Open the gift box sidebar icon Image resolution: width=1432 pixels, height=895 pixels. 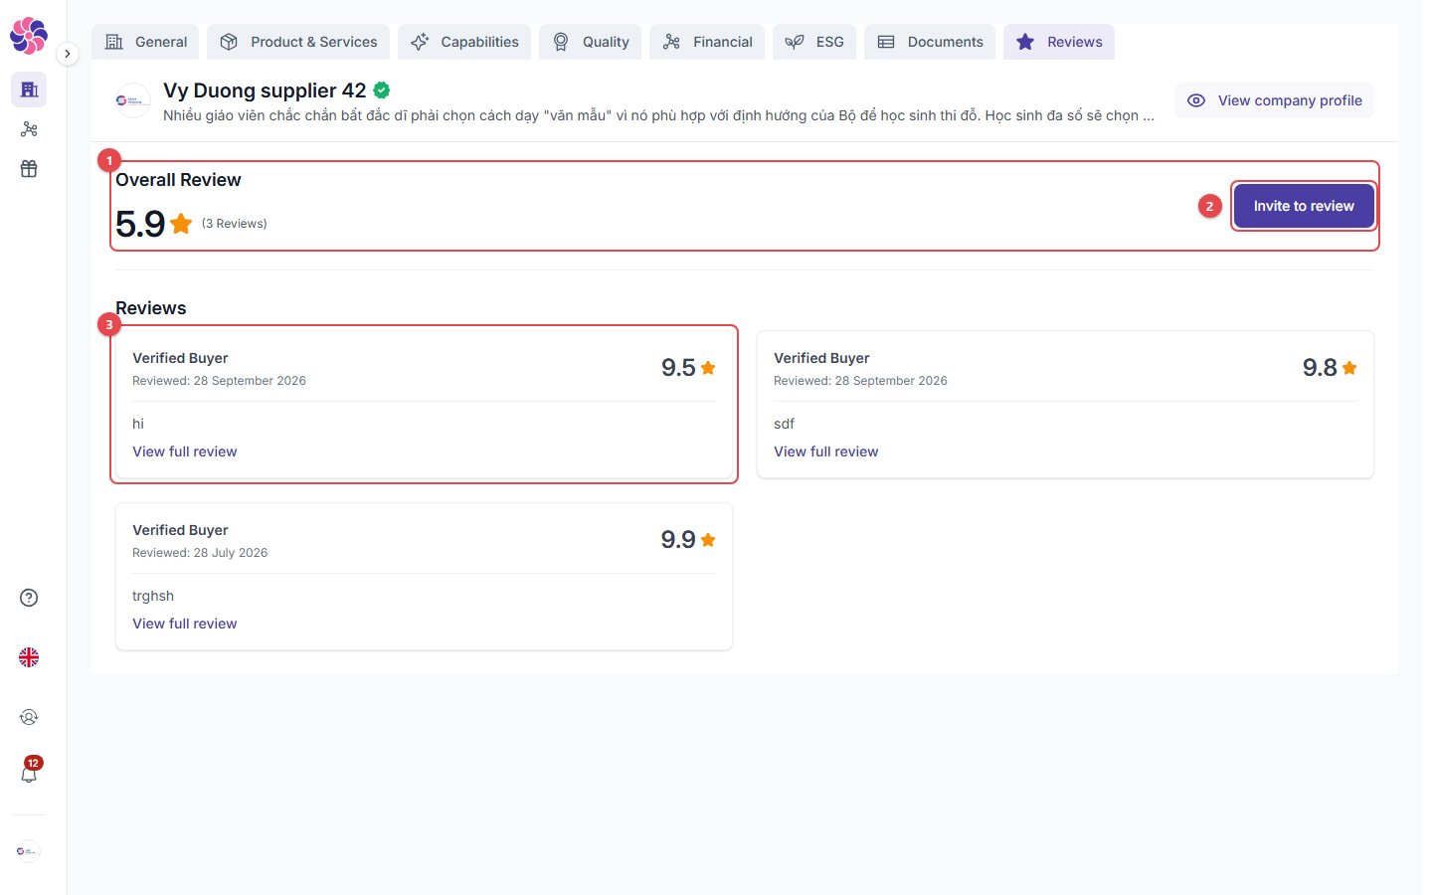(x=29, y=169)
